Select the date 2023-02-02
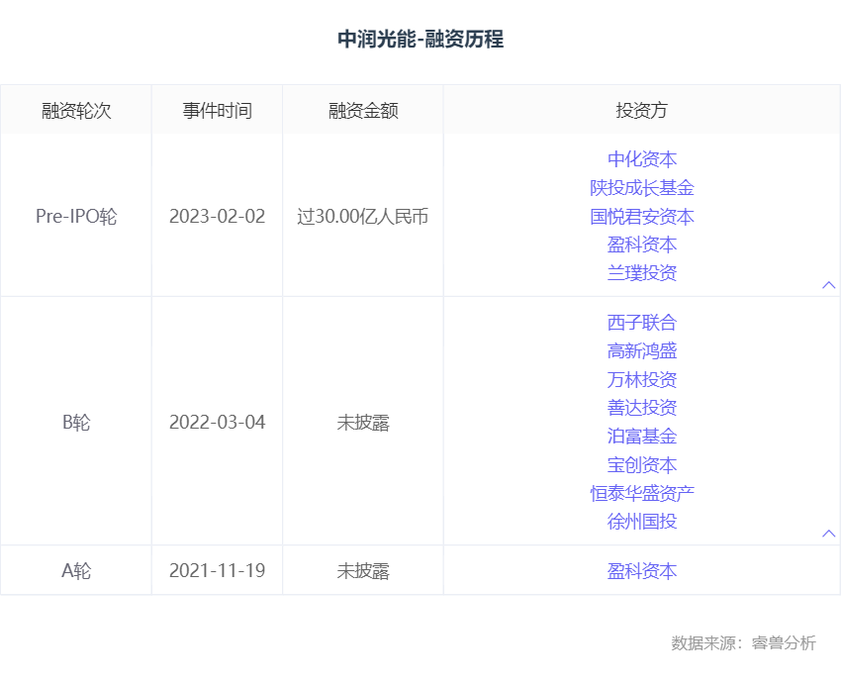 218,216
